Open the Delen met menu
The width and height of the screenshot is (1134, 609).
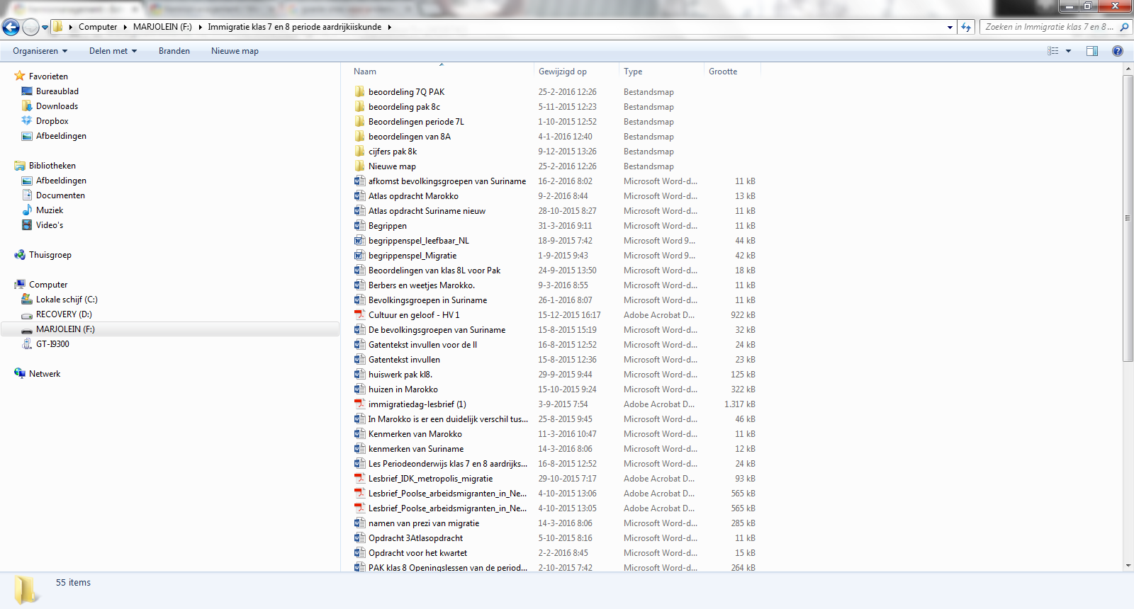(113, 51)
